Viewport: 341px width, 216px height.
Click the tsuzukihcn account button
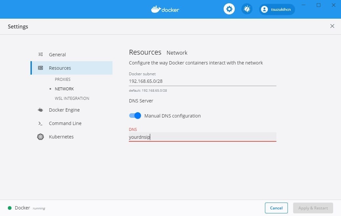coord(277,9)
